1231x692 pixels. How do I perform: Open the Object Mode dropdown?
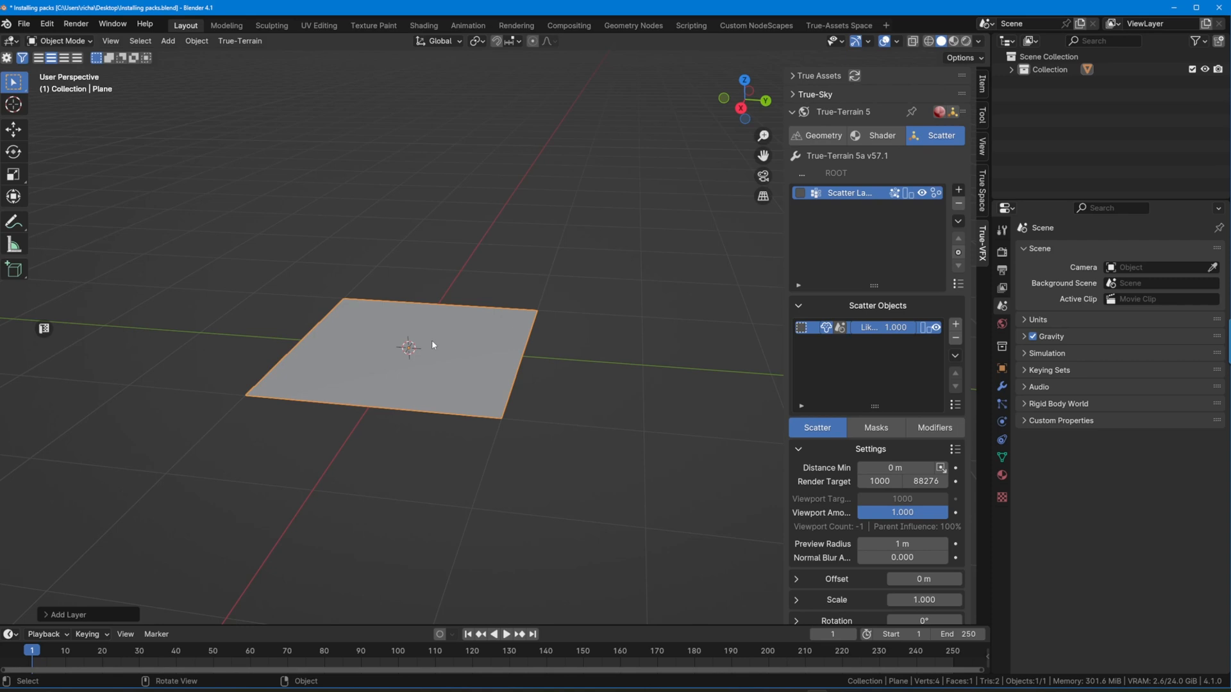(x=60, y=41)
